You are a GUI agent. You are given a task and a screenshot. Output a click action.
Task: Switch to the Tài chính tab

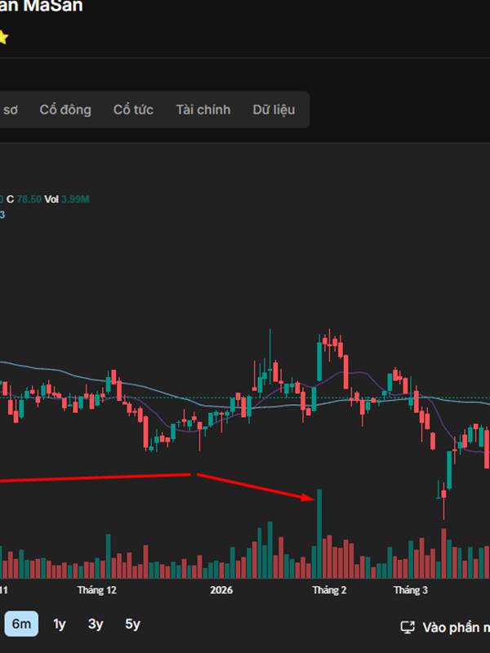[203, 109]
